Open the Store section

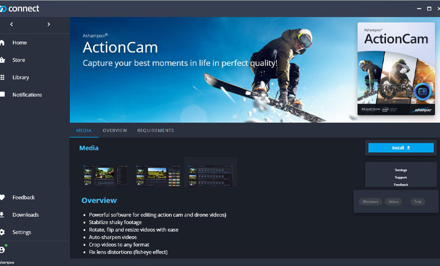(x=19, y=60)
